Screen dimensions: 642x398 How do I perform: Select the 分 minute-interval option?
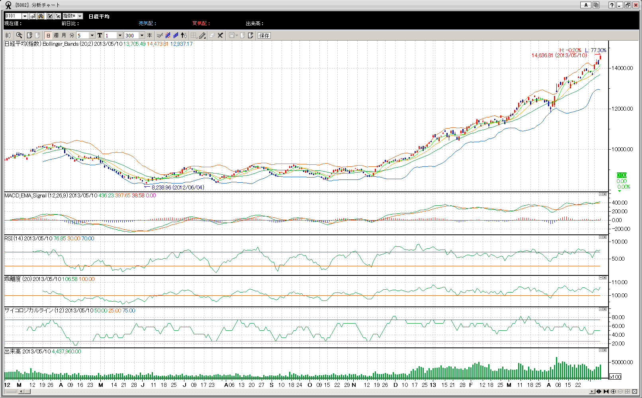pos(72,35)
